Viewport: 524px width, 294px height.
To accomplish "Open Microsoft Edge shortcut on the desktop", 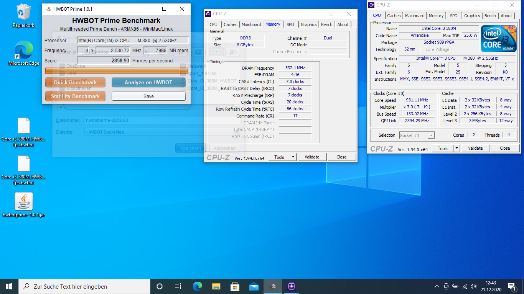I will 24,54.
